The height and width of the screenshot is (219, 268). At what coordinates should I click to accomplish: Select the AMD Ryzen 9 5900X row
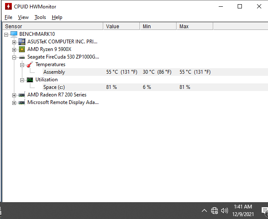[x=49, y=49]
